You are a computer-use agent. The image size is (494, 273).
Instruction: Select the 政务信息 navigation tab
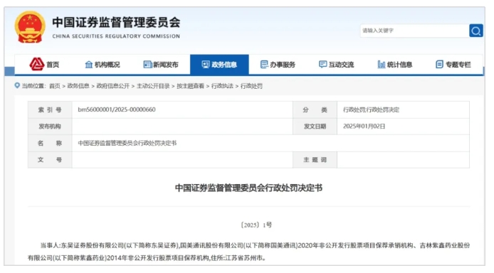pyautogui.click(x=219, y=65)
